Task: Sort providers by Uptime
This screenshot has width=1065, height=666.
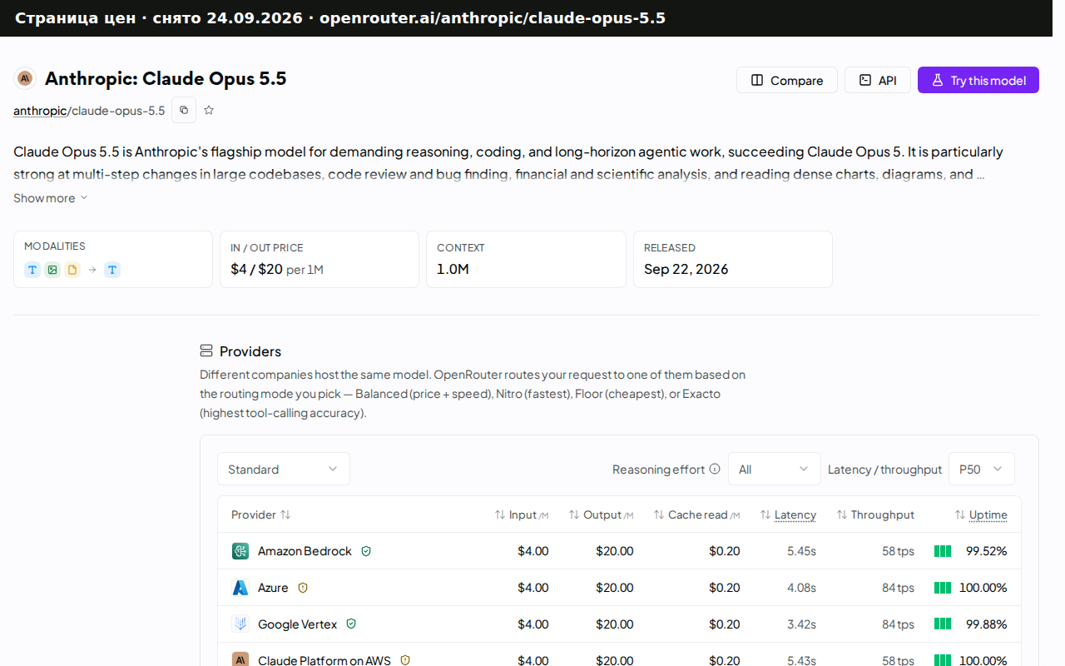Action: point(981,514)
